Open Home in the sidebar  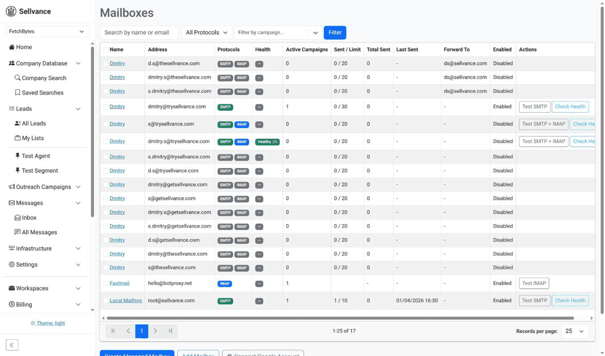point(24,47)
